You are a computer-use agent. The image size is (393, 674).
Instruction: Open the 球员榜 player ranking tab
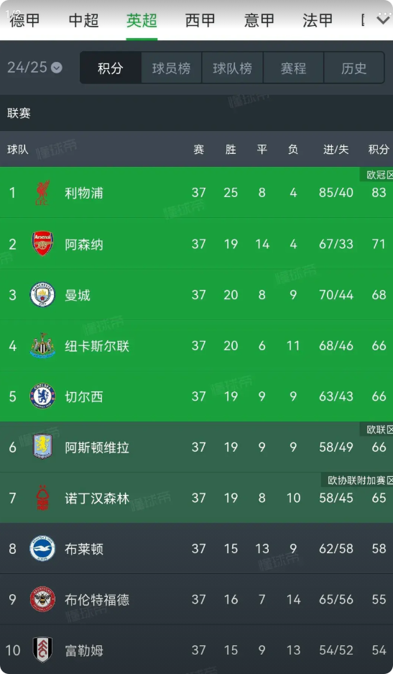[172, 68]
